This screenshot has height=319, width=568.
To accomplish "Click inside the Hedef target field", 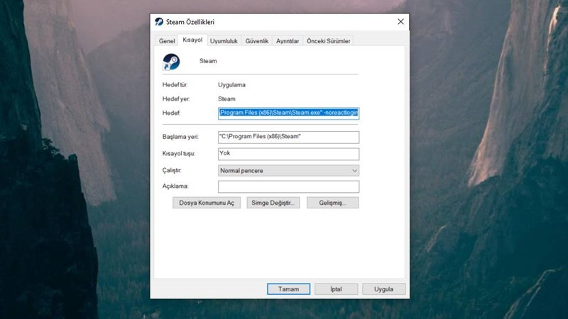I will tap(288, 113).
